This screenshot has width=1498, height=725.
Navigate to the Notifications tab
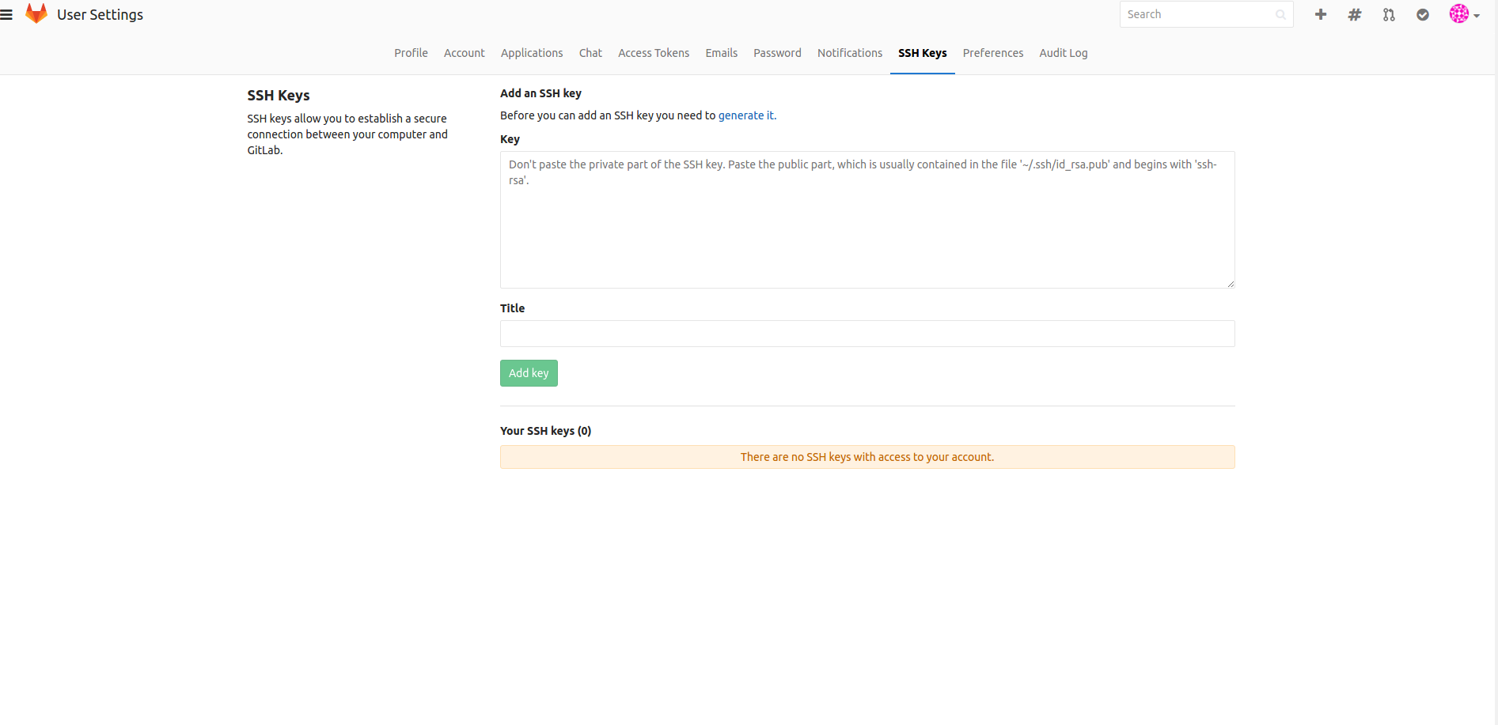point(849,53)
